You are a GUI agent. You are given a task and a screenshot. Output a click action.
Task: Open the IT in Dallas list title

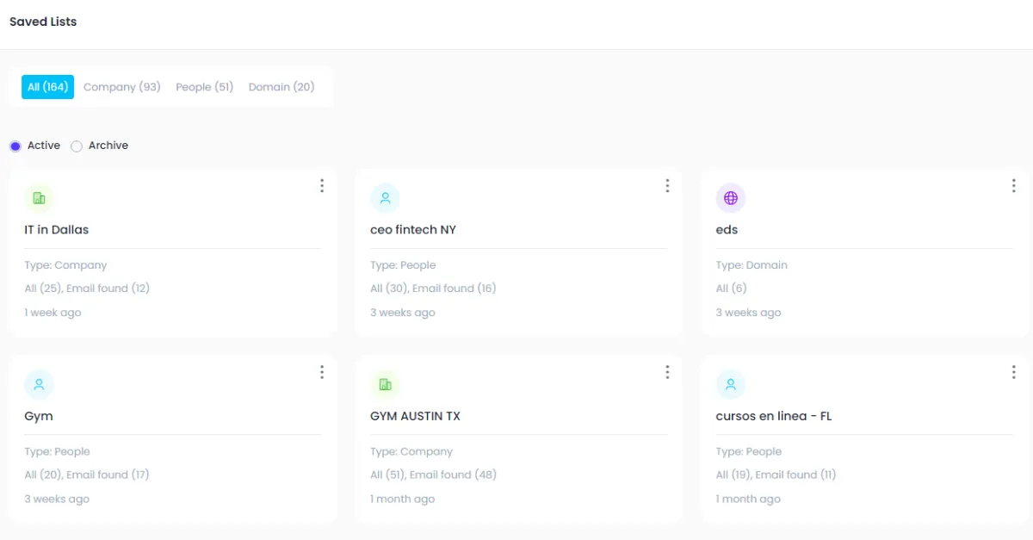click(57, 230)
